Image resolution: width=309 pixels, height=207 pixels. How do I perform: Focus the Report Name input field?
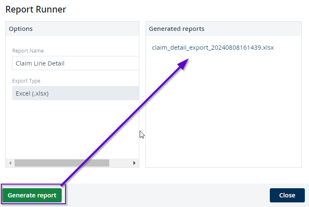[75, 63]
